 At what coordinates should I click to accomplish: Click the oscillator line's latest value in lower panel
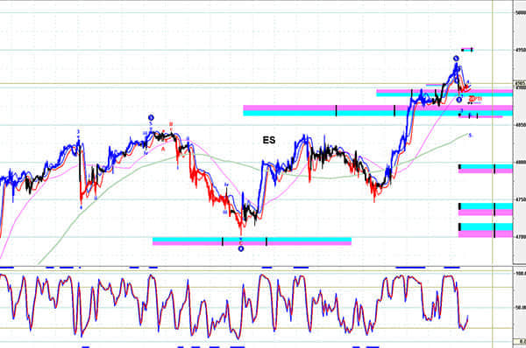[x=467, y=317]
